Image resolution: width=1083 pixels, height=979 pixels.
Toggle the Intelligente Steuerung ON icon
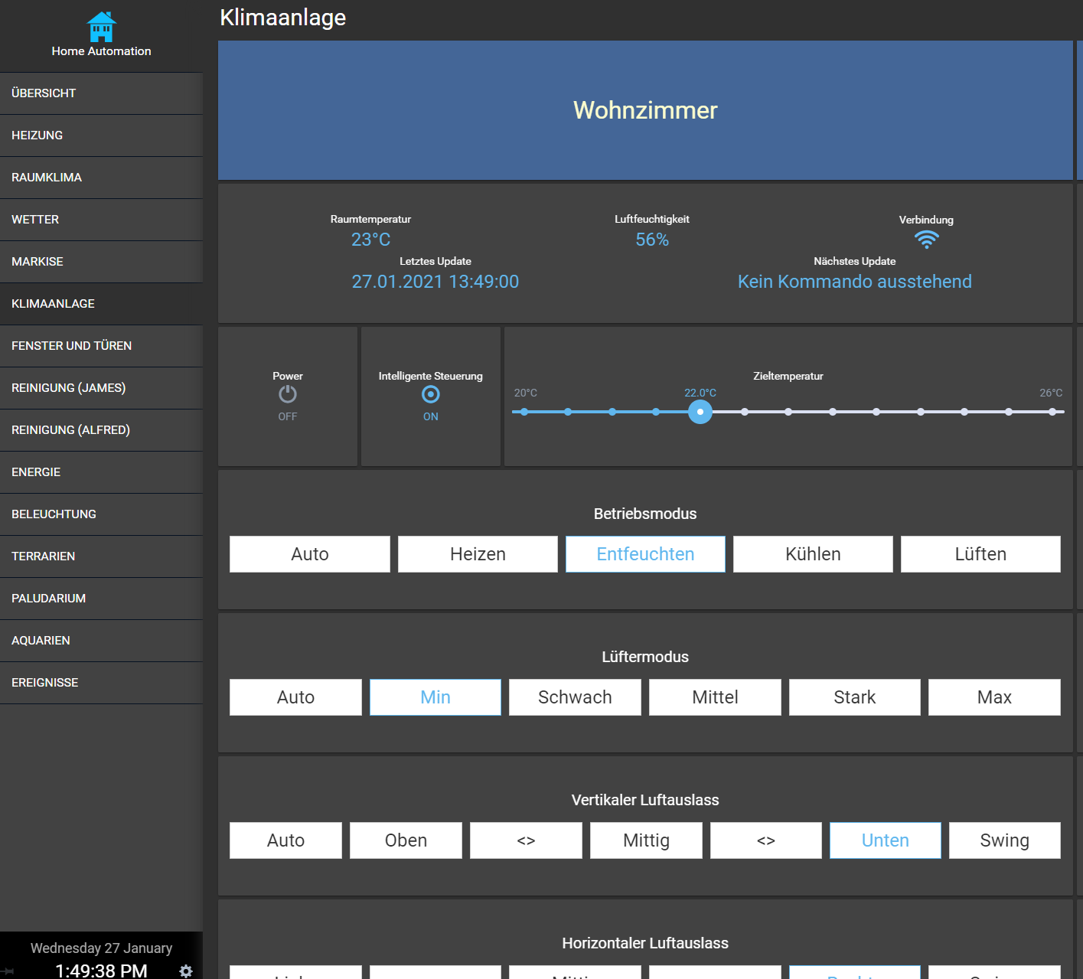click(x=431, y=394)
